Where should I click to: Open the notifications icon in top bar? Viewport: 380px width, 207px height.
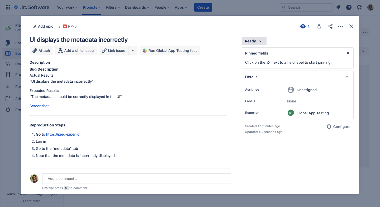coord(338,7)
